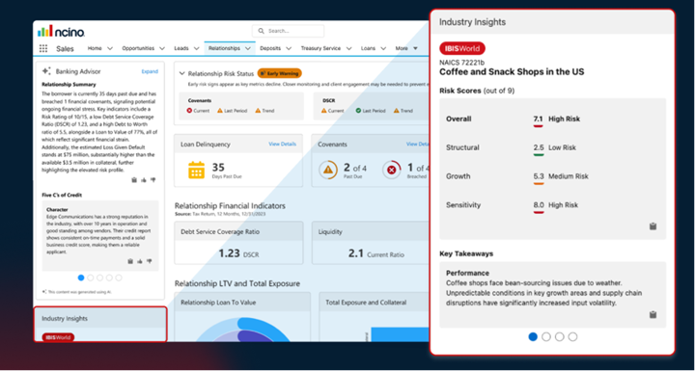Click the thumbs down under Character card

(x=150, y=261)
